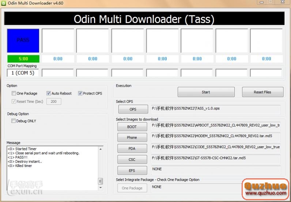Close the Odin Multi Downloader window
Screen dimensions: 291x202
[x=283, y=2]
